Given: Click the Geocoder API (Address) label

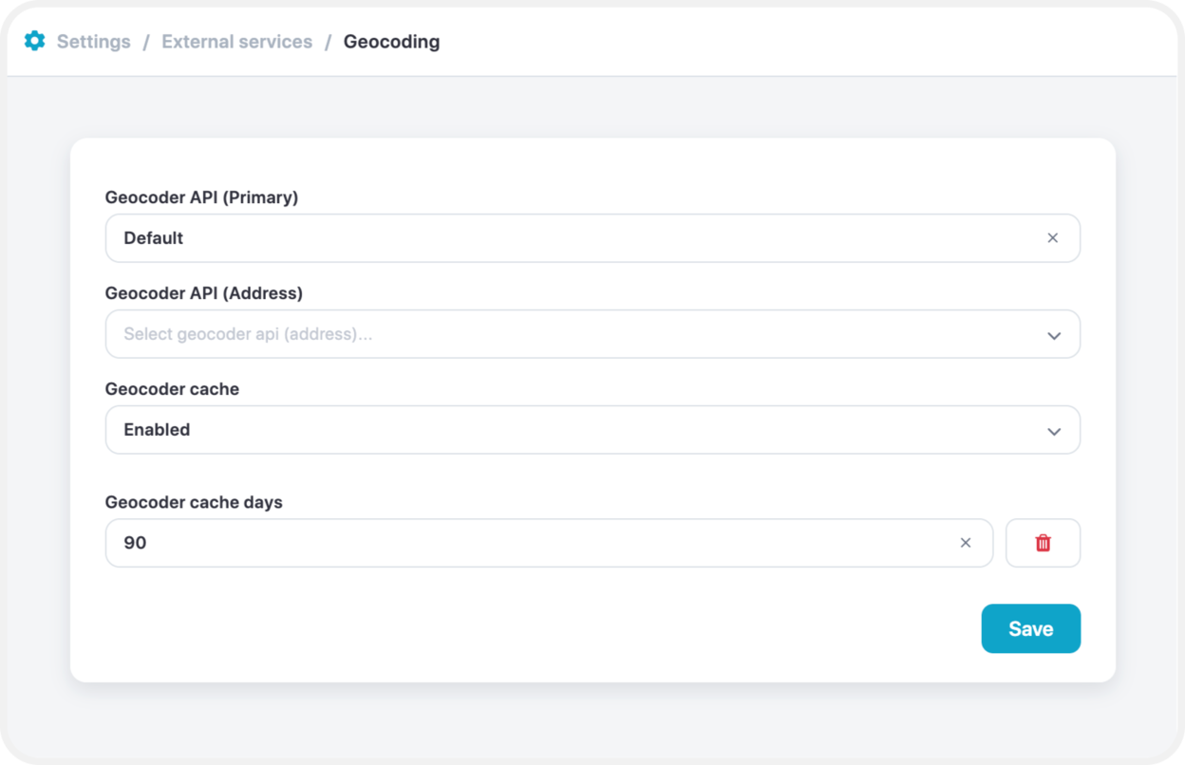Looking at the screenshot, I should 204,293.
